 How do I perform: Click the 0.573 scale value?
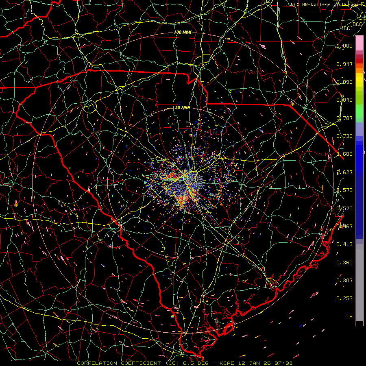(x=344, y=190)
